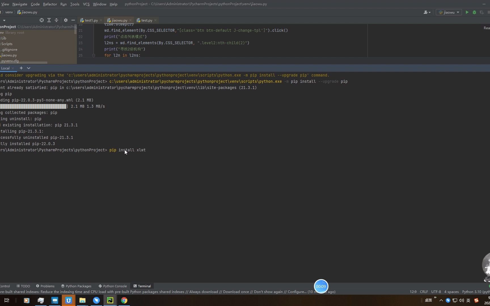
Task: Select the Lib folder in tree
Action: pyautogui.click(x=4, y=38)
